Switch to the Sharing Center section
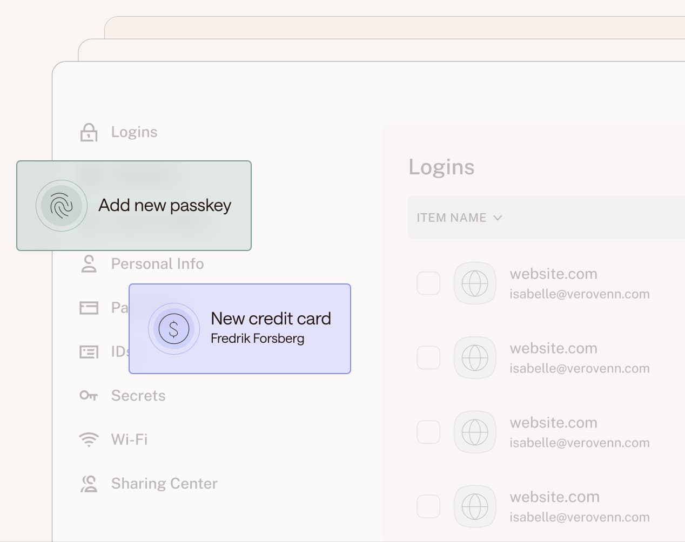 pyautogui.click(x=164, y=483)
